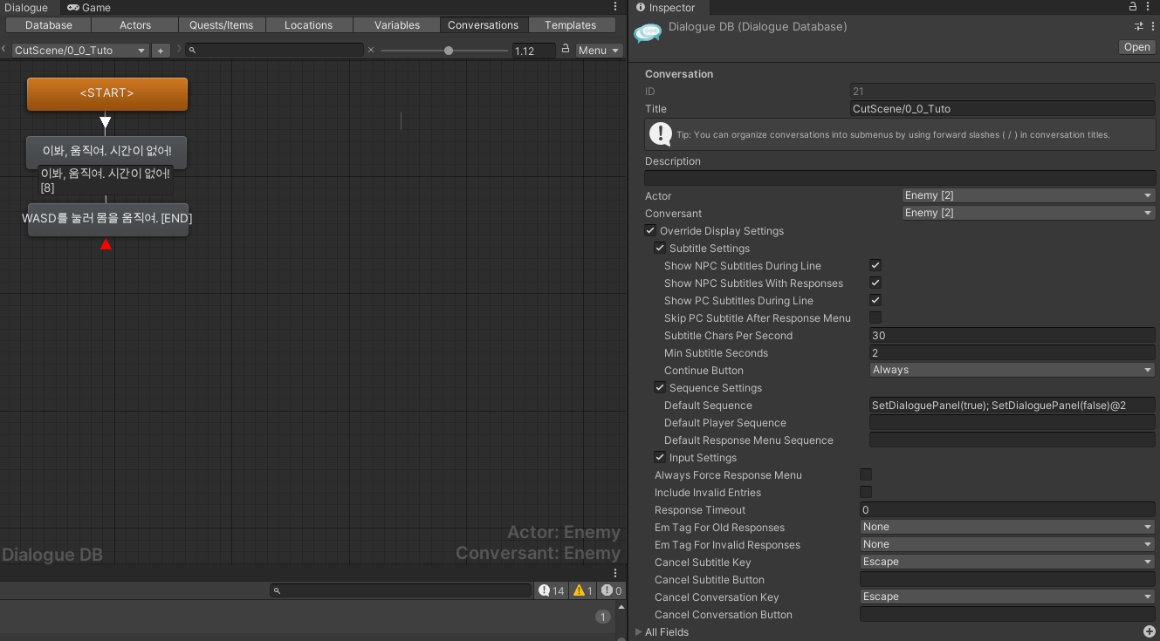Screen dimensions: 1160x641
Task: Open the Continue Button Always dropdown
Action: (1012, 370)
